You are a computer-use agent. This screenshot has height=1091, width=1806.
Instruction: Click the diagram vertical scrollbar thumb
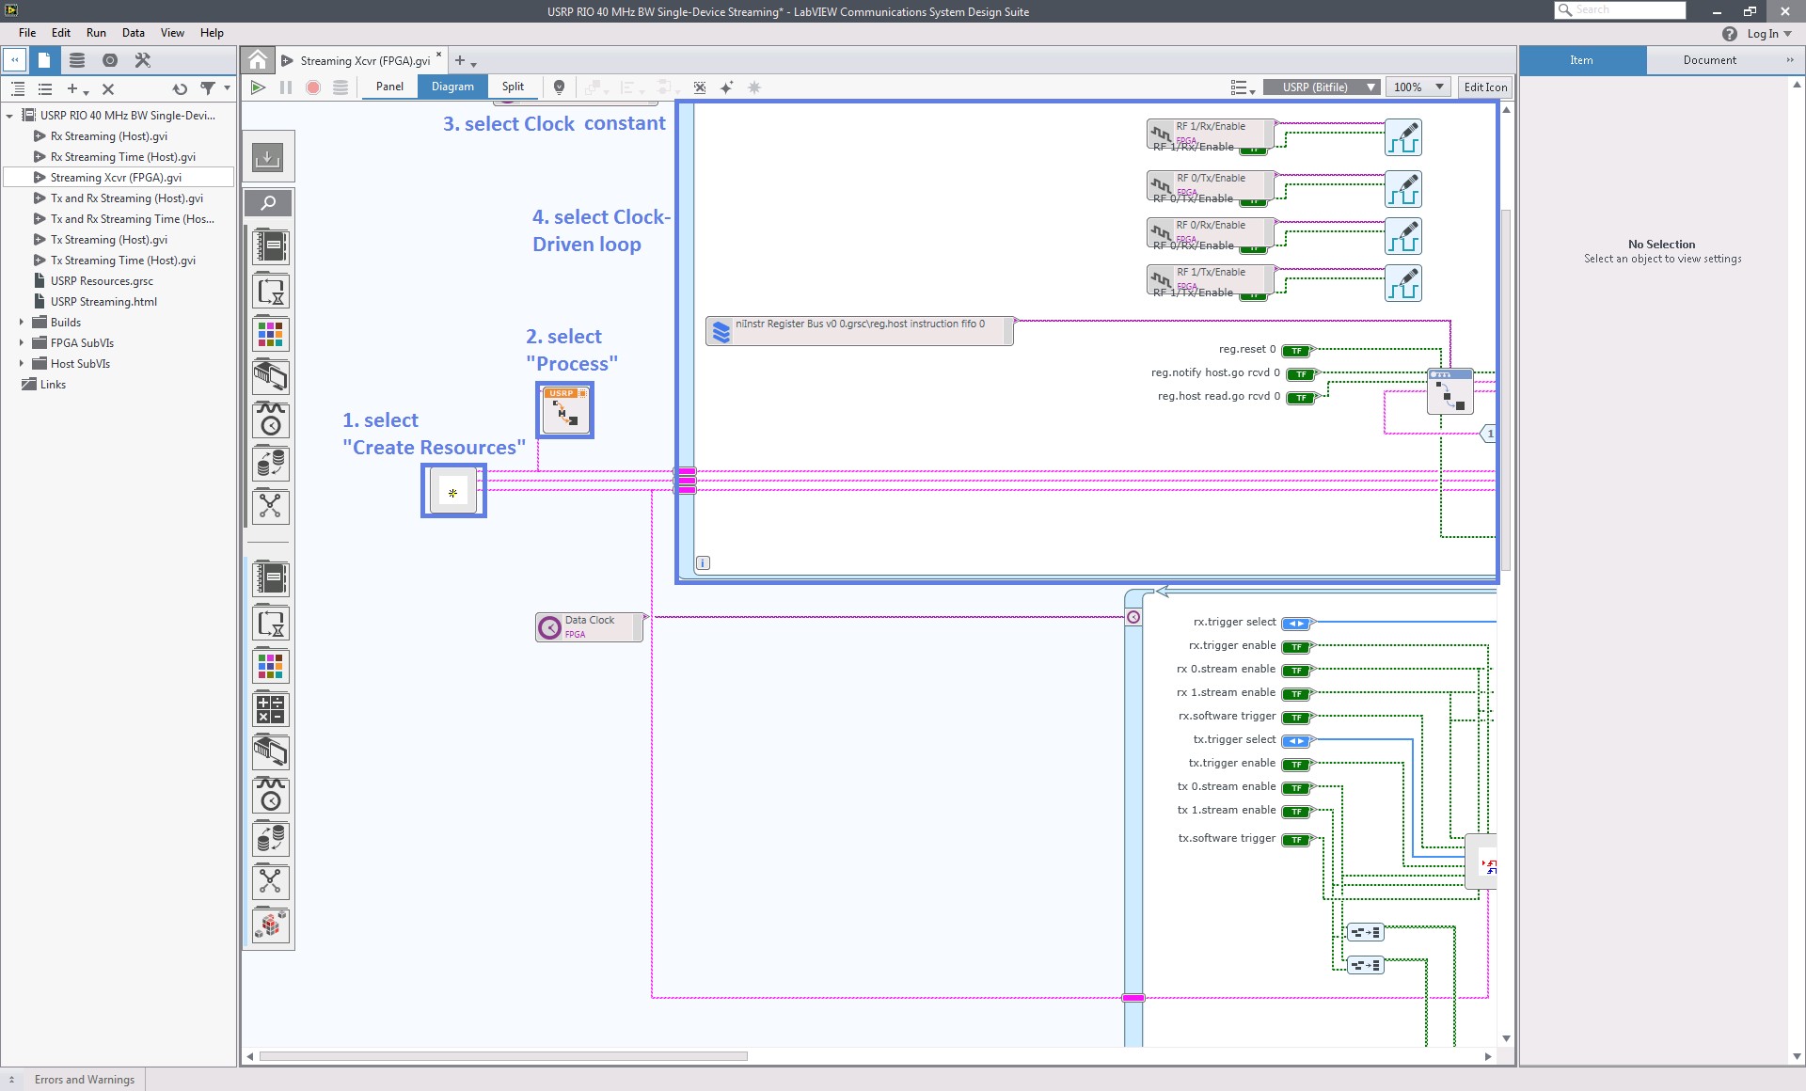(x=1506, y=389)
